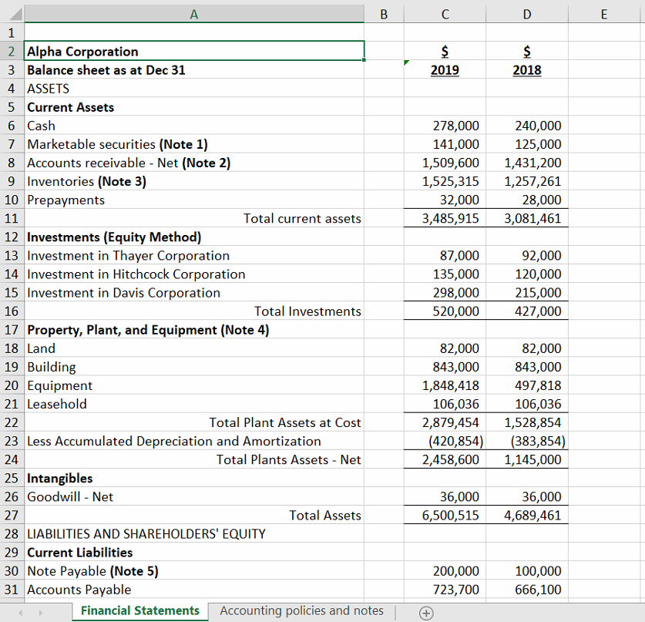This screenshot has width=645, height=622.
Task: Select the Financial Statements sheet tab
Action: point(139,610)
